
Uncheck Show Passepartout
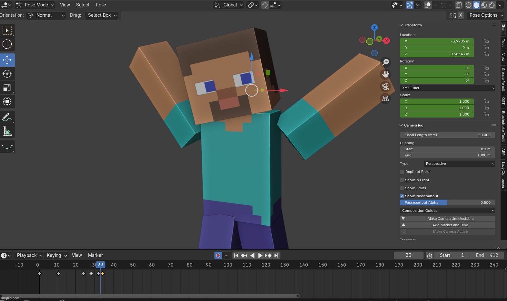402,196
